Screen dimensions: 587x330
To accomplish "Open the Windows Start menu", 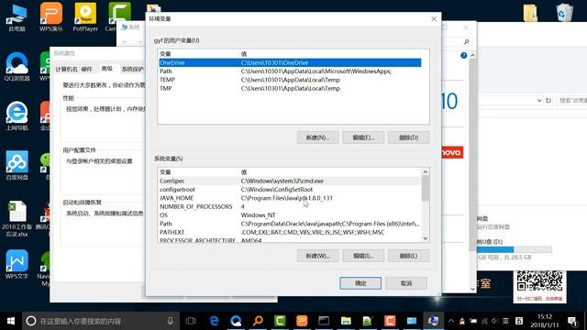I will point(11,321).
